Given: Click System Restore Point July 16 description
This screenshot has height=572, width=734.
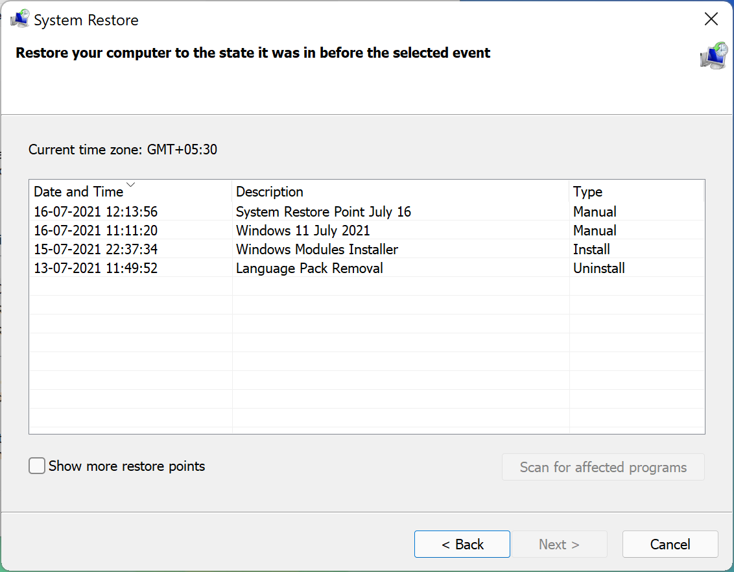Looking at the screenshot, I should click(x=324, y=211).
